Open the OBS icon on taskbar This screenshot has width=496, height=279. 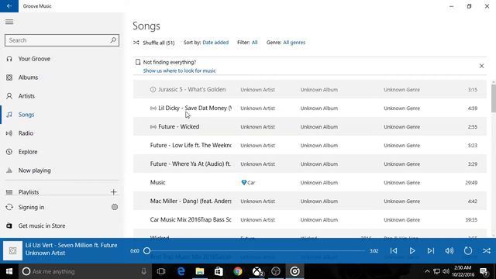(276, 271)
